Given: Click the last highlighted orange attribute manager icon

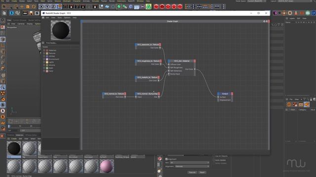Looking at the screenshot, I should pyautogui.click(x=307, y=104).
